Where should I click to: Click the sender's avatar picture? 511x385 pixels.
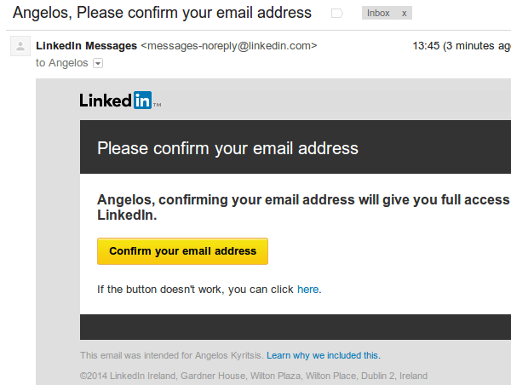[x=20, y=47]
